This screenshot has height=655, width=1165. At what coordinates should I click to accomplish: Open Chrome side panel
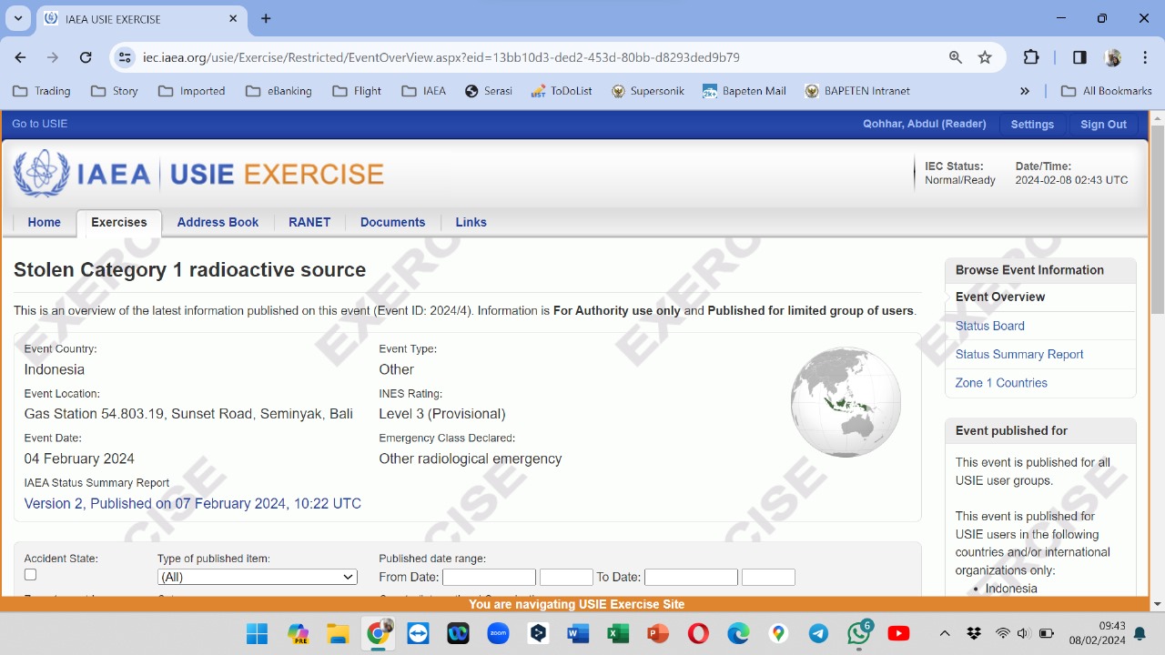tap(1079, 57)
